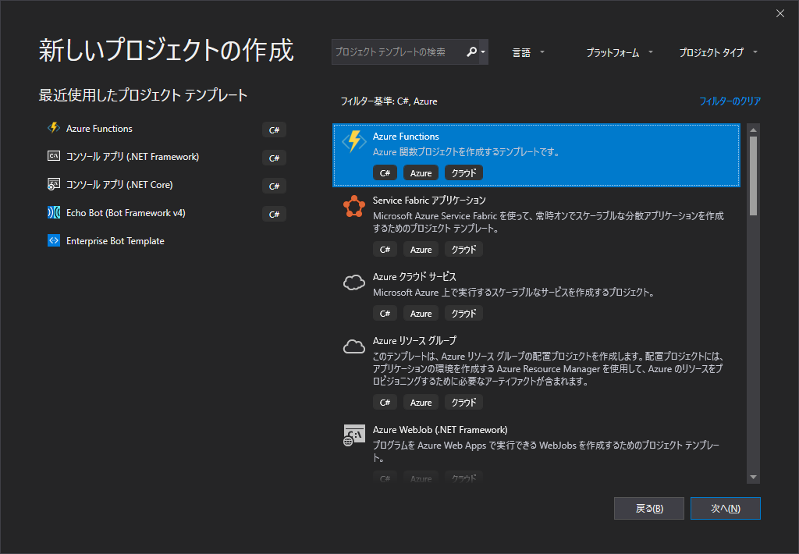Click the .NET Framework console app icon in recent templates

click(x=54, y=156)
